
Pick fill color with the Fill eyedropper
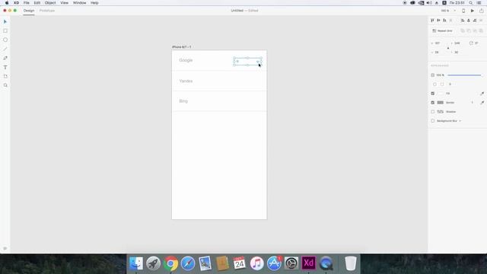482,93
